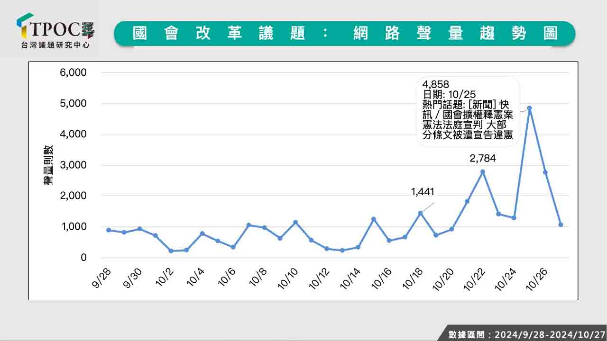Click the 國會改革議題 chart title banner
The image size is (607, 341).
344,34
